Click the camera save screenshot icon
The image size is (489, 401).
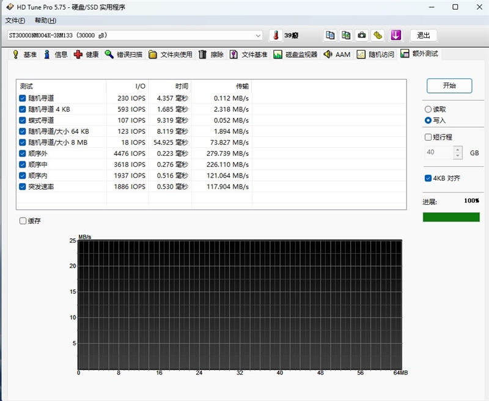pos(362,35)
